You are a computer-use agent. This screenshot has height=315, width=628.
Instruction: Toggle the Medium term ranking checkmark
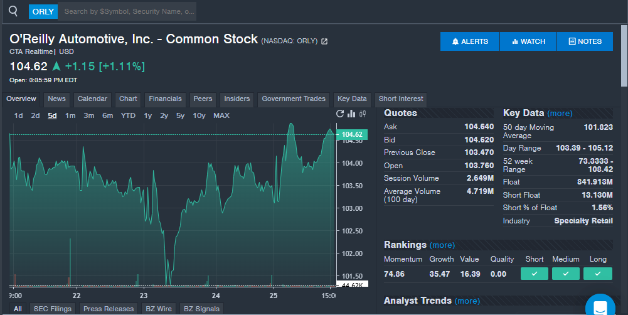(x=565, y=274)
